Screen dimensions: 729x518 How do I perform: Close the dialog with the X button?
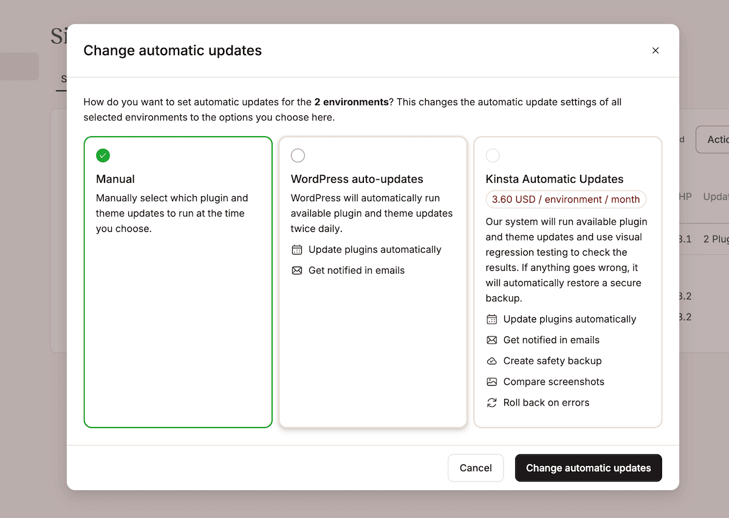655,50
